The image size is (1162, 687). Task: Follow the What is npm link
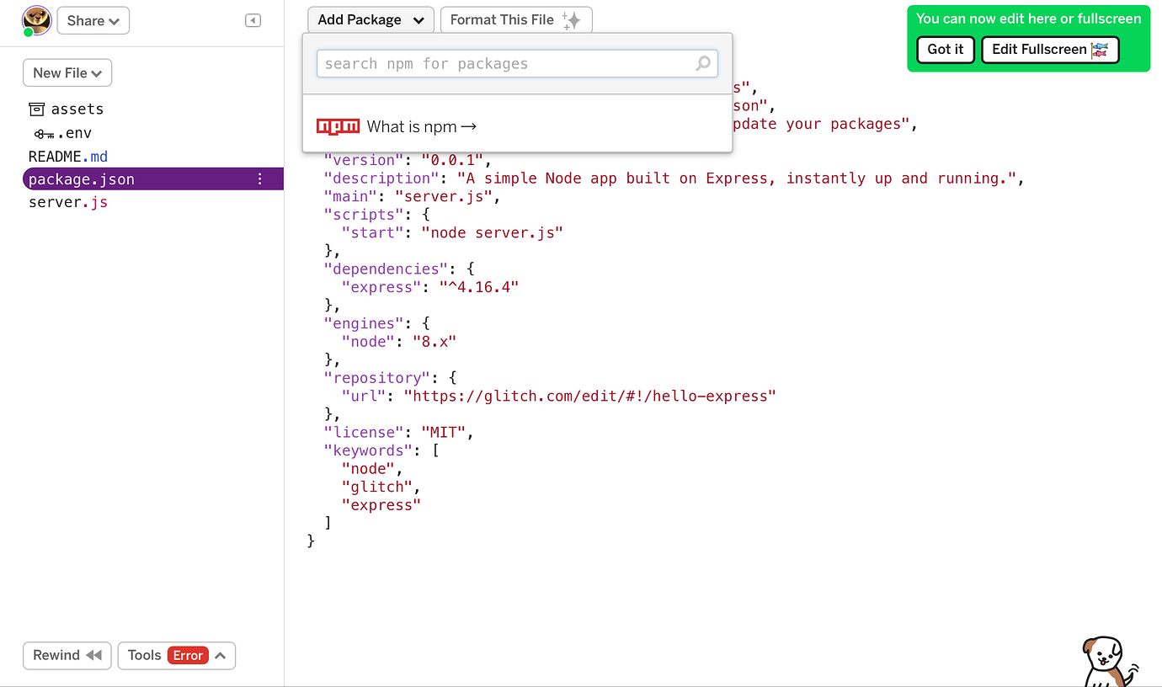click(x=420, y=126)
